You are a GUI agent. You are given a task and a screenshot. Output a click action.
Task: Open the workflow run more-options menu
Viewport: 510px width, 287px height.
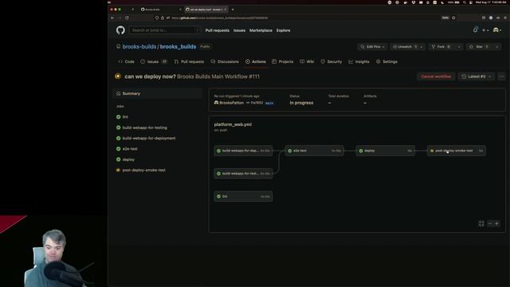501,77
